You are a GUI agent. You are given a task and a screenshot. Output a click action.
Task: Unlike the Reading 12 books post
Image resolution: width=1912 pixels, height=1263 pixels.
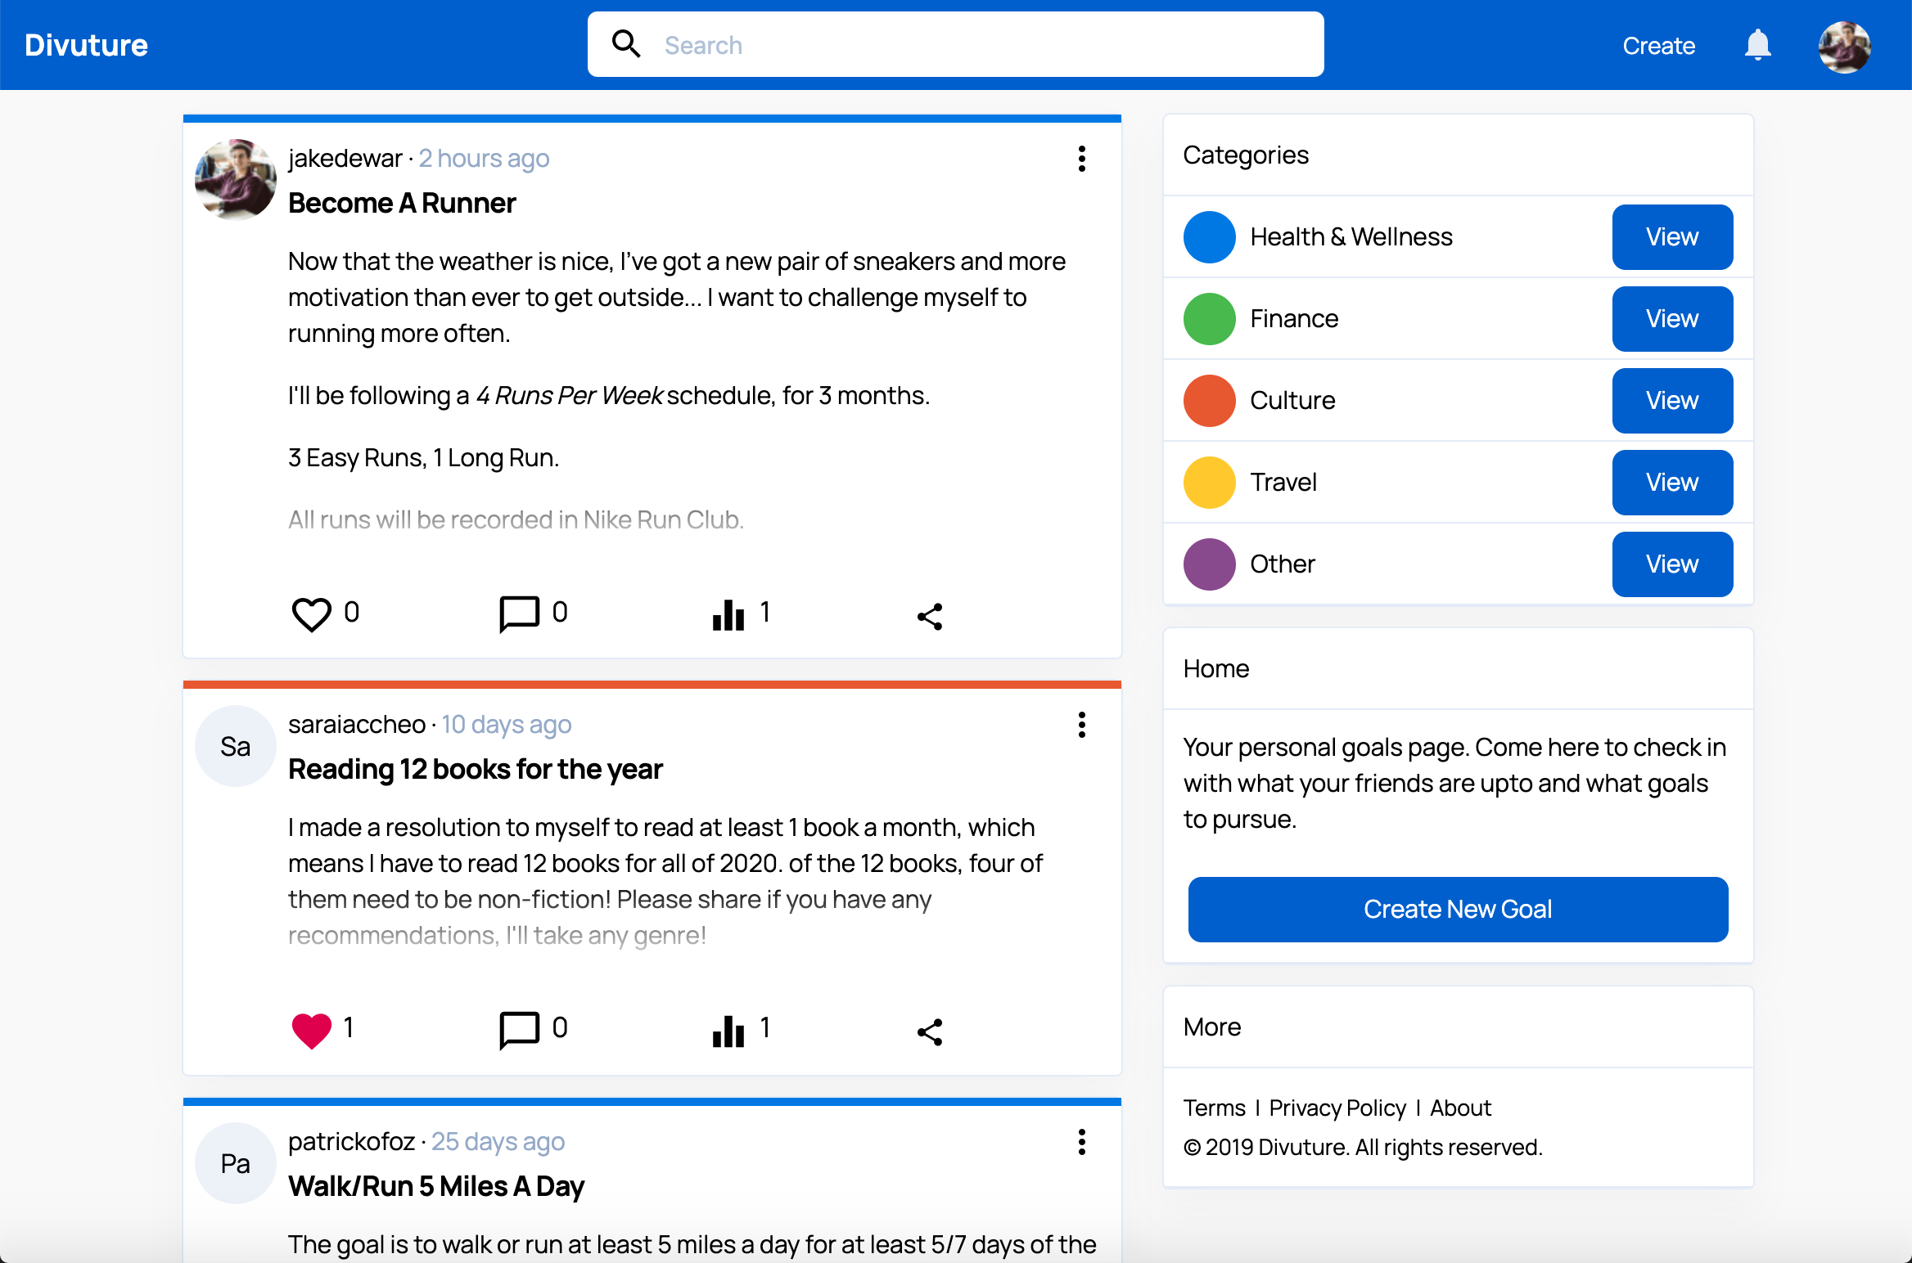311,1030
